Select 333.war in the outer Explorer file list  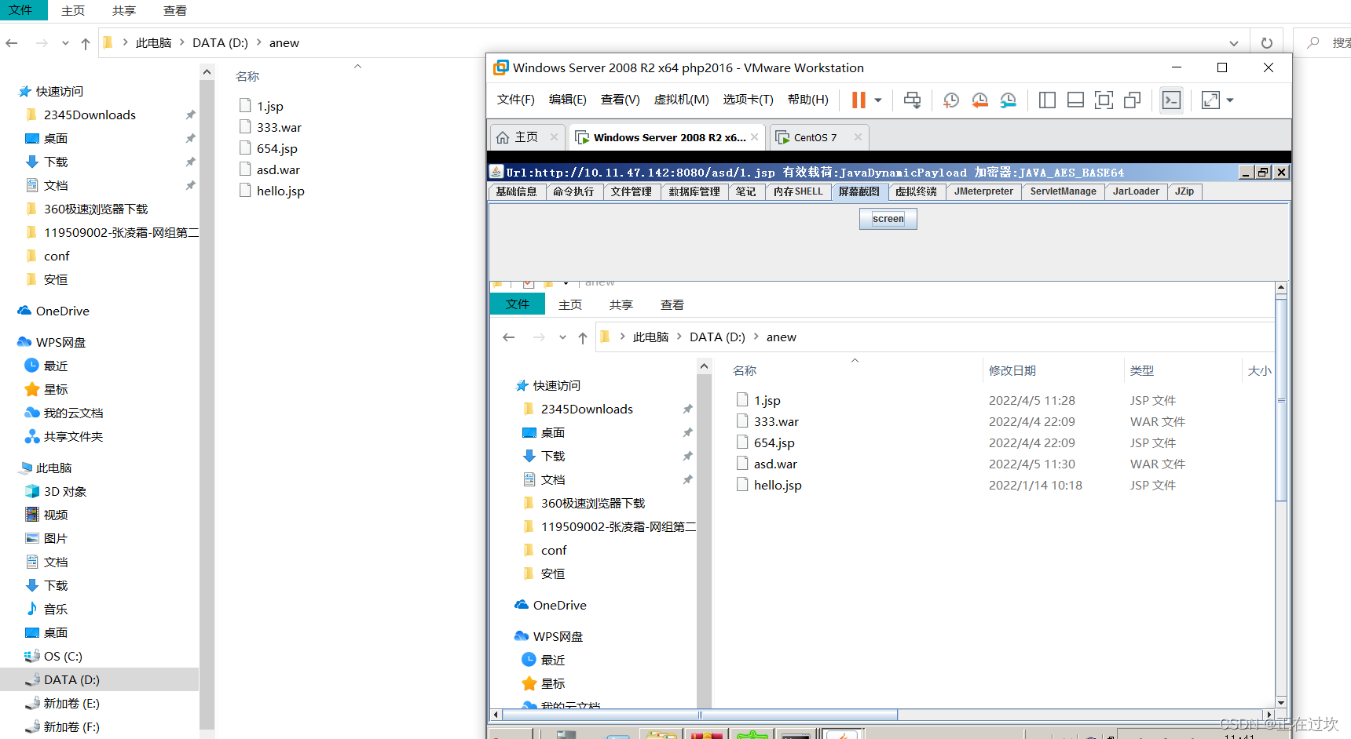pyautogui.click(x=279, y=127)
